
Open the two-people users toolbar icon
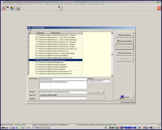click(12, 8)
